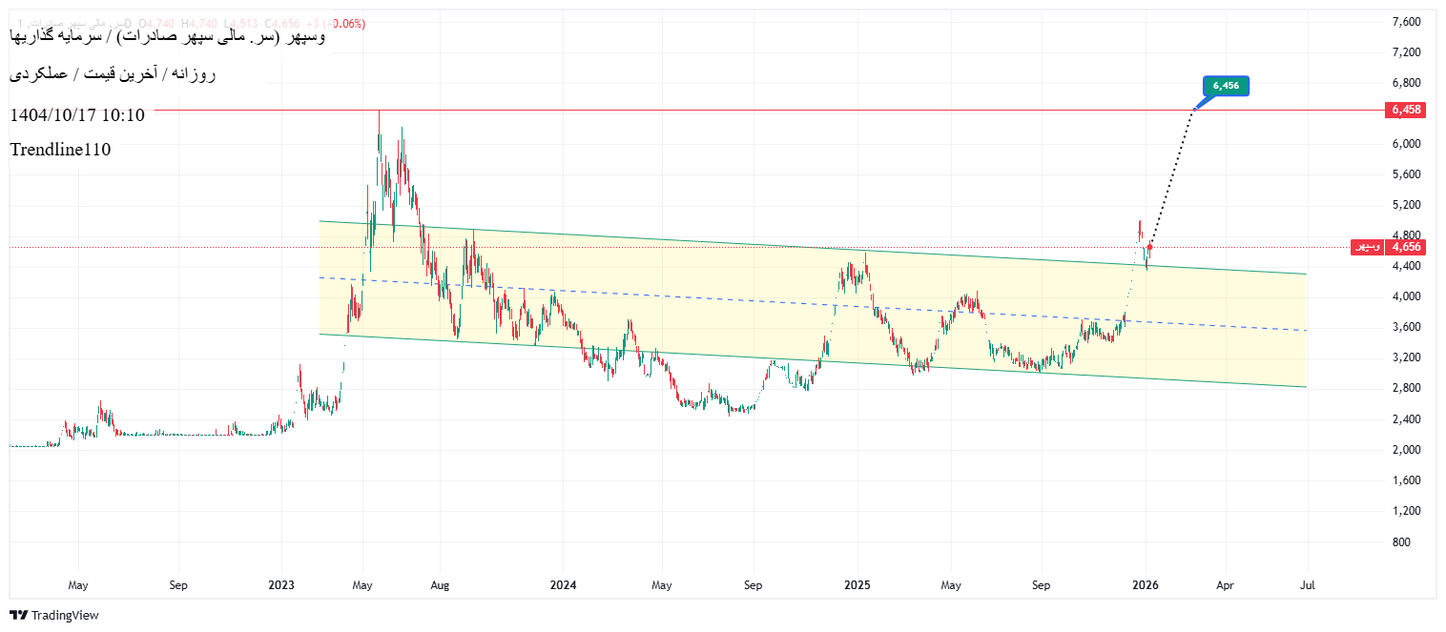Click the Jul label on time axis
The image size is (1446, 632).
1307,585
